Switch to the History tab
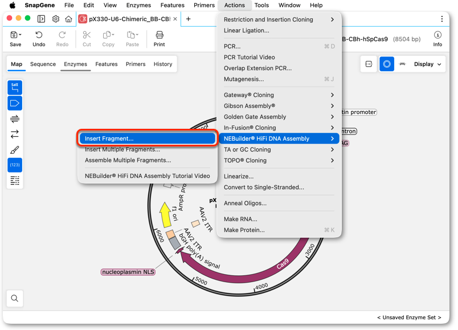 (163, 64)
